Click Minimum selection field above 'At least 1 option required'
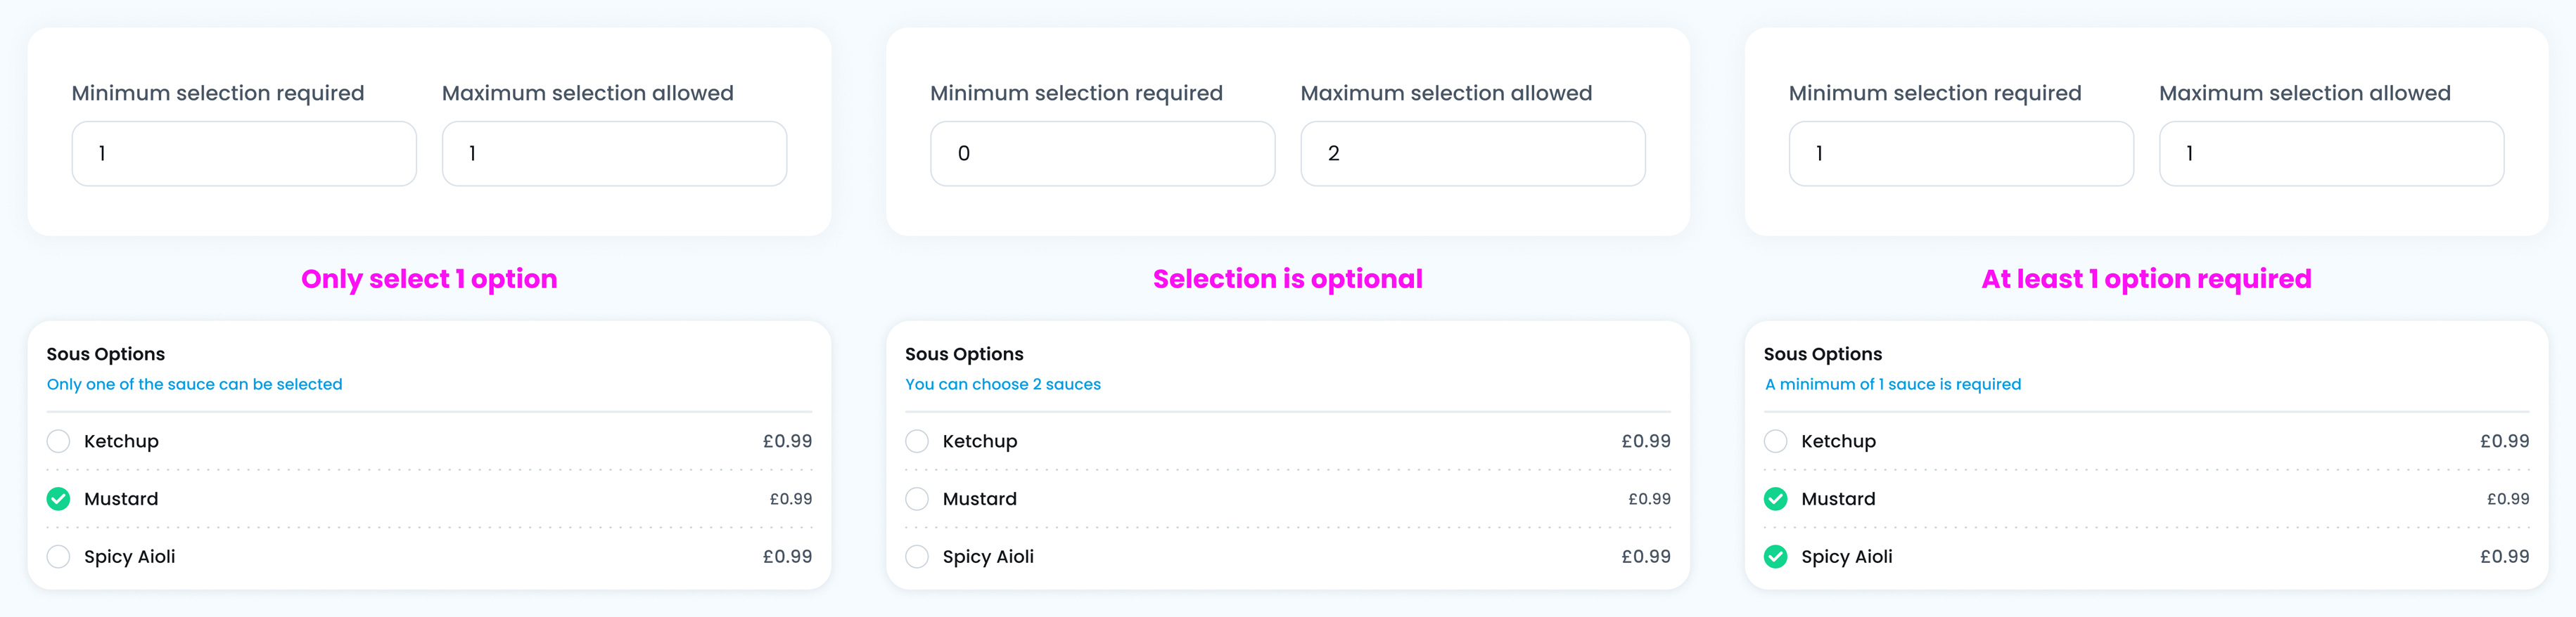The image size is (2576, 617). click(1960, 154)
